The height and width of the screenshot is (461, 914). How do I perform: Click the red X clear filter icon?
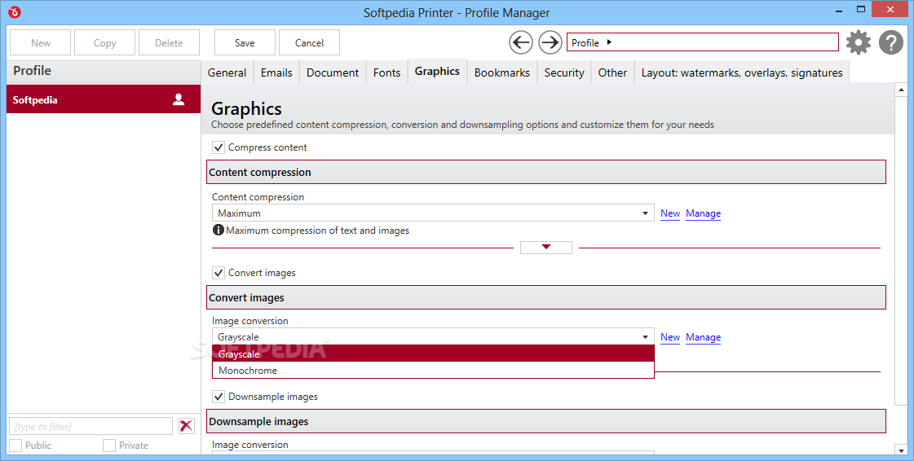[186, 425]
